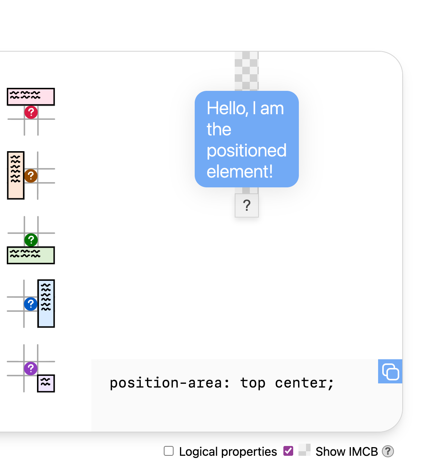
Task: Select the light green bottom-position box
Action: pyautogui.click(x=31, y=255)
